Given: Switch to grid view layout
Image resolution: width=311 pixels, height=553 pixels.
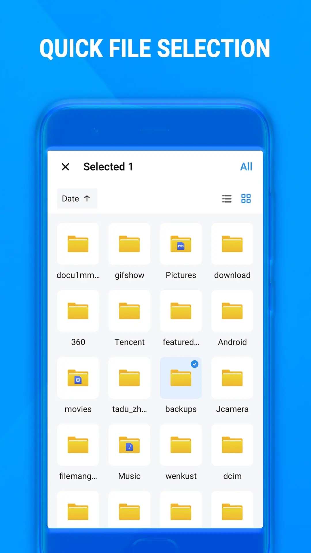Looking at the screenshot, I should pyautogui.click(x=246, y=198).
